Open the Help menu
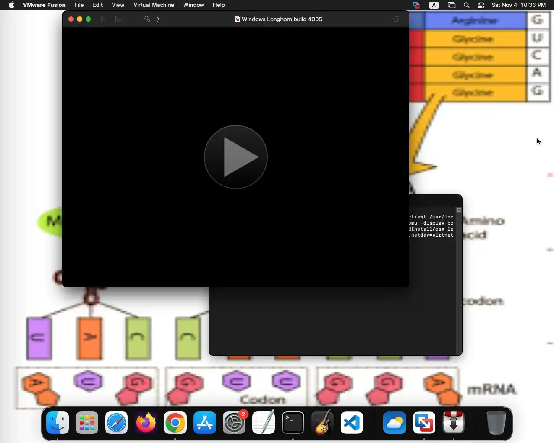 point(219,5)
